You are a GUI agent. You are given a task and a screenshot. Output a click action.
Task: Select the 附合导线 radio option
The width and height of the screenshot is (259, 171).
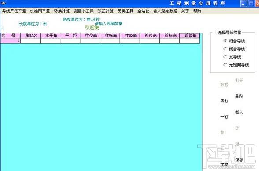(234, 41)
